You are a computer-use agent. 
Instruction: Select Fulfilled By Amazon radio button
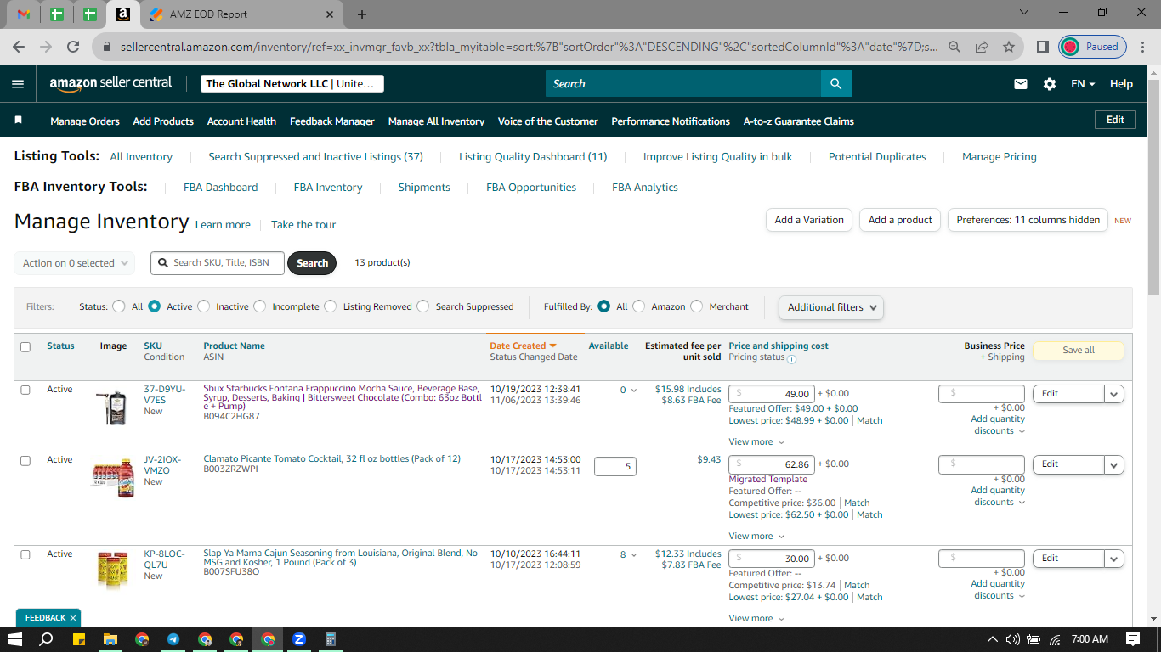[639, 306]
